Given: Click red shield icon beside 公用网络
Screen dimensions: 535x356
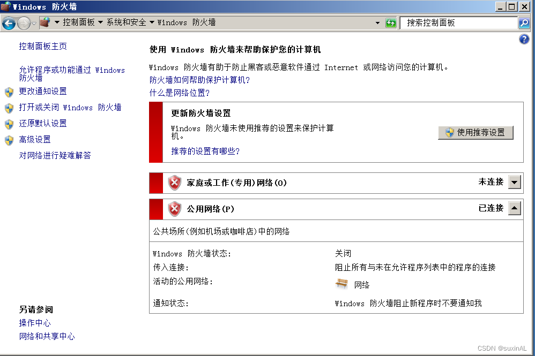Looking at the screenshot, I should coord(174,209).
